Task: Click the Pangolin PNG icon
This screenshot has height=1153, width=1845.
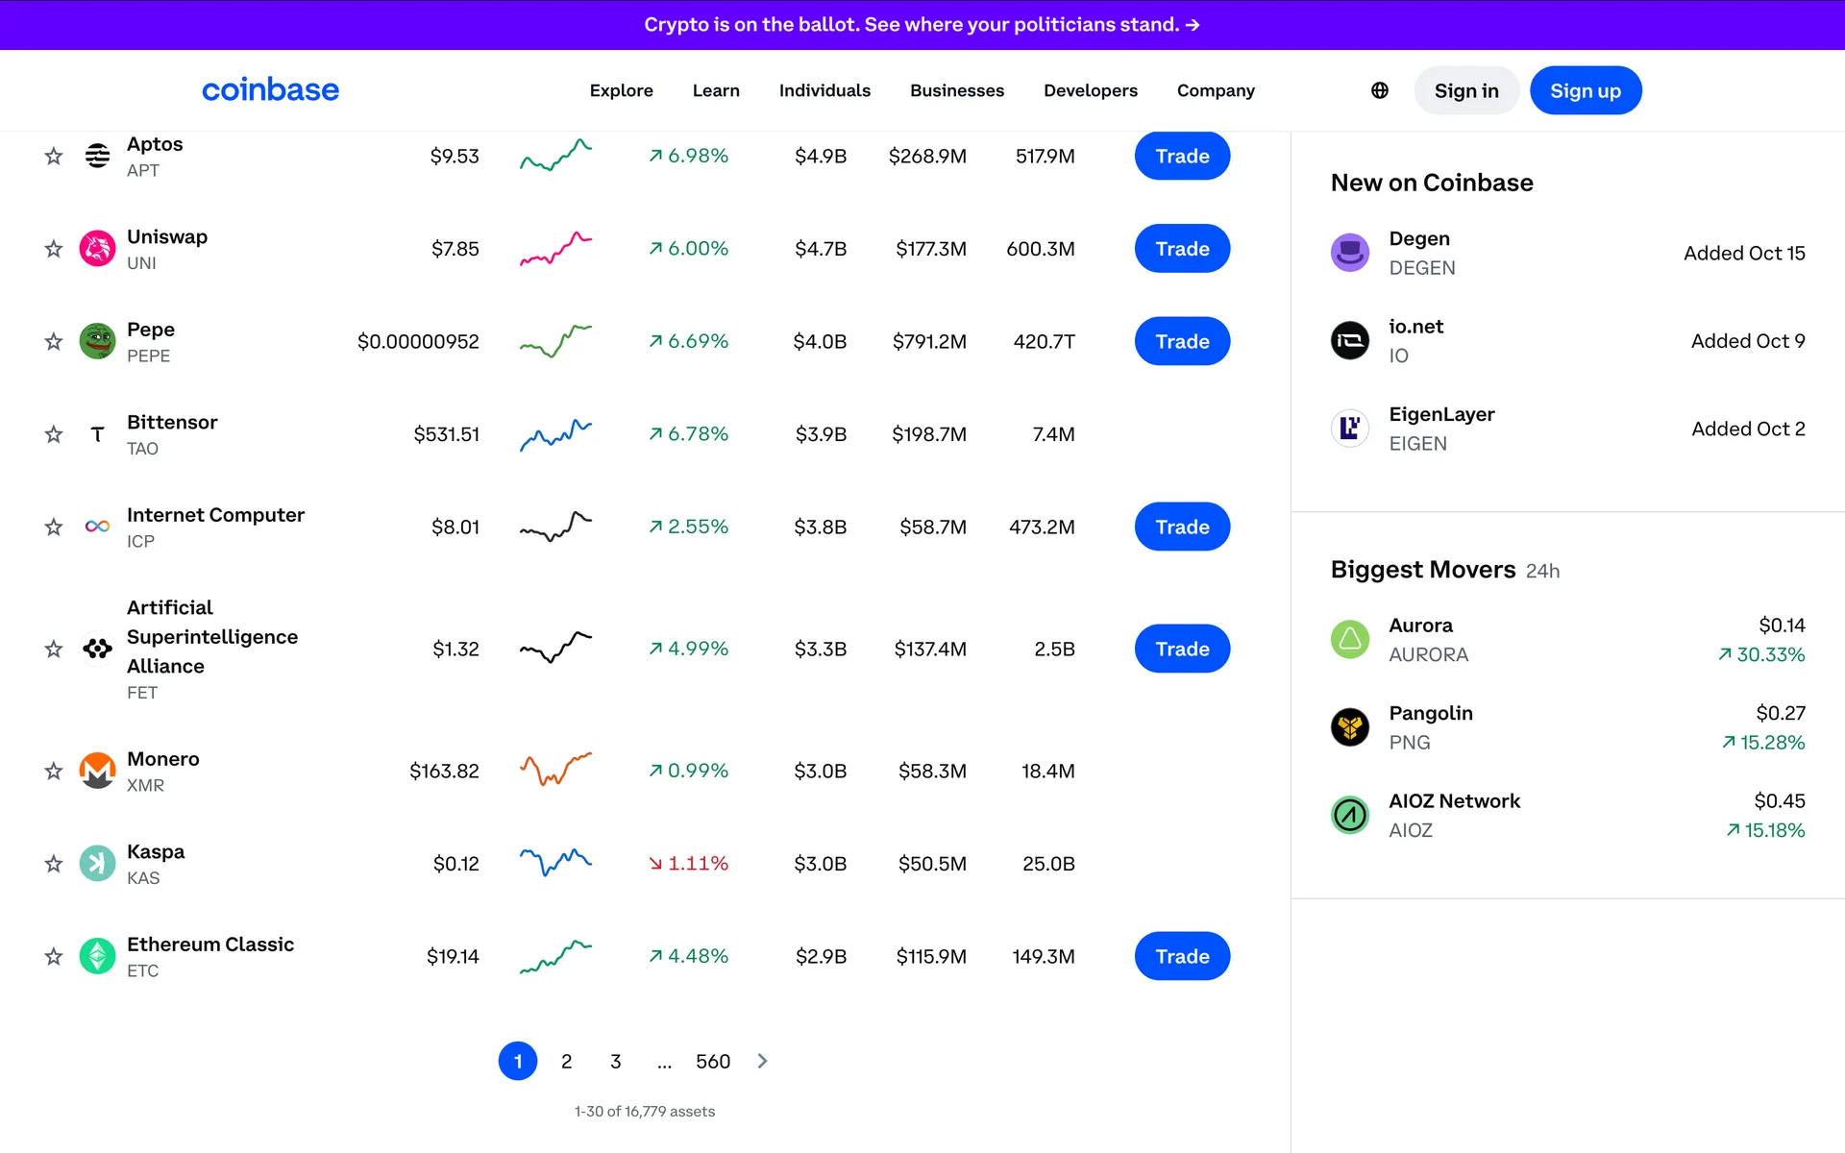Action: click(x=1349, y=727)
